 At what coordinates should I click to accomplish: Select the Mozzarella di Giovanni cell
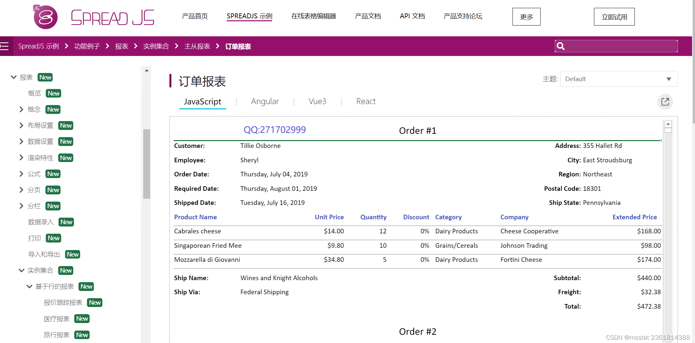click(207, 260)
